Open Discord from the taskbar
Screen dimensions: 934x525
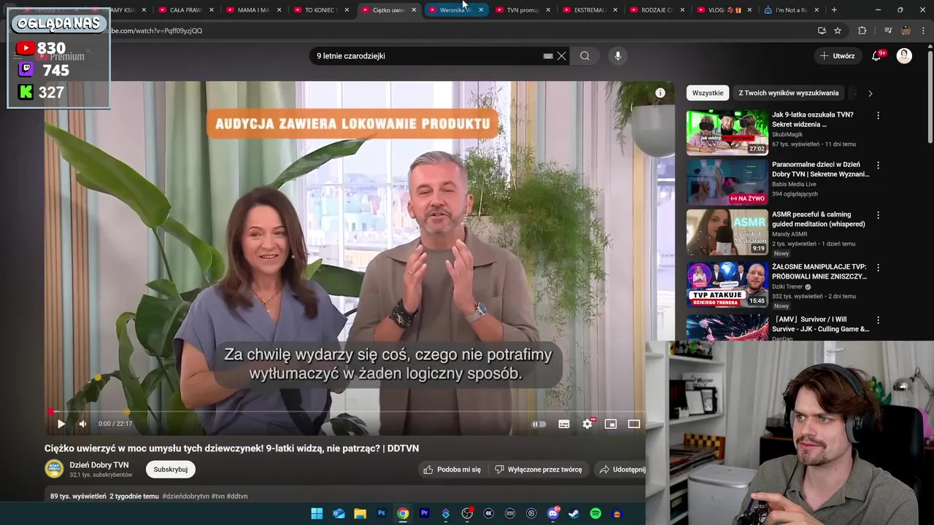point(552,513)
